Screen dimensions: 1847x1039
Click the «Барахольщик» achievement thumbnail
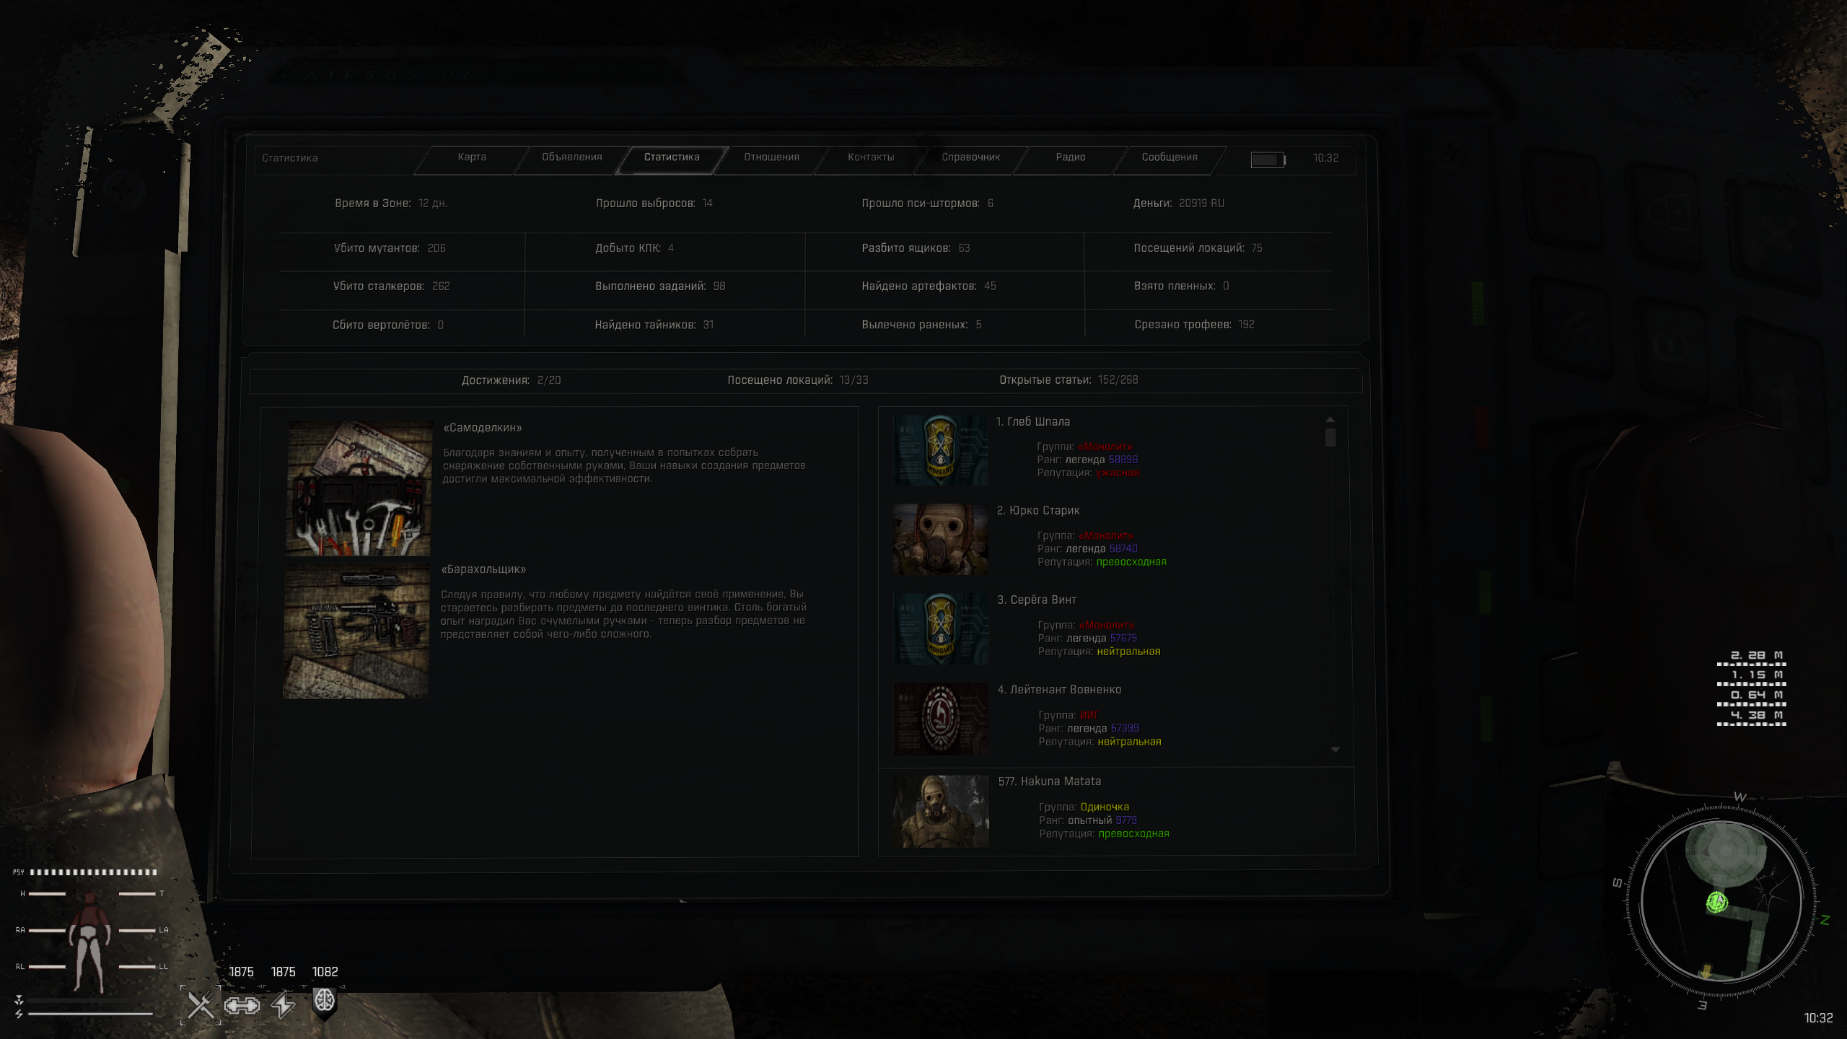tap(356, 632)
